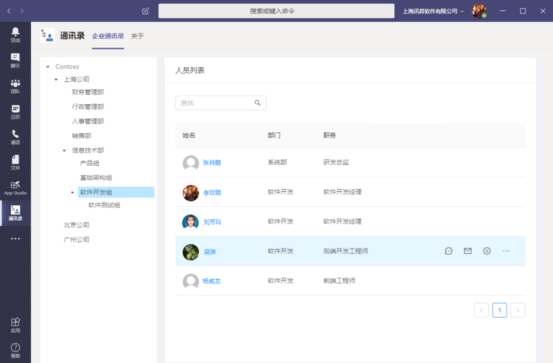Open 吴琳's profile link
This screenshot has width=553, height=363.
pyautogui.click(x=210, y=252)
